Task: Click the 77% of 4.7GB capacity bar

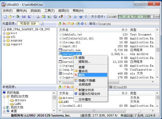Action: (139, 17)
